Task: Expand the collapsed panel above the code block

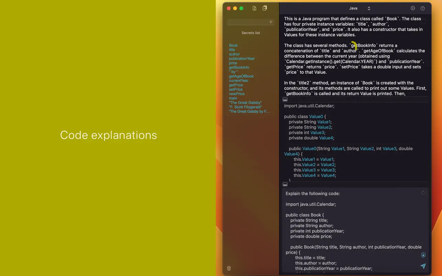Action: 285,99
